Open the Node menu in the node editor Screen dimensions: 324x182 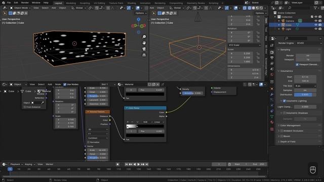click(58, 84)
